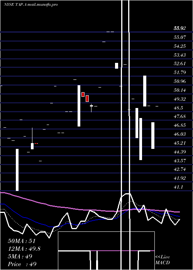This screenshot has height=270, width=193.
Task: Click the 45.21 price axis label
Action: pos(180,143)
